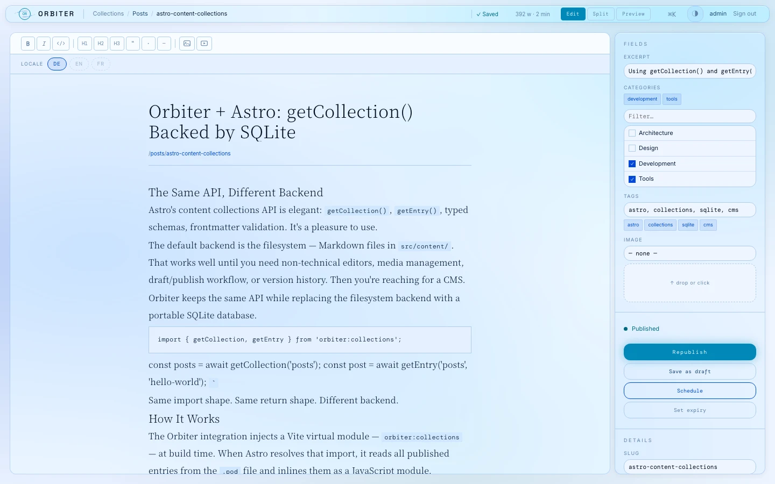Apply Heading 3 style
775x484 pixels.
click(x=117, y=44)
